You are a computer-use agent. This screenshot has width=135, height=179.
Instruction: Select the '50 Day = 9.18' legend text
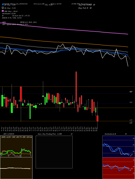10,8
